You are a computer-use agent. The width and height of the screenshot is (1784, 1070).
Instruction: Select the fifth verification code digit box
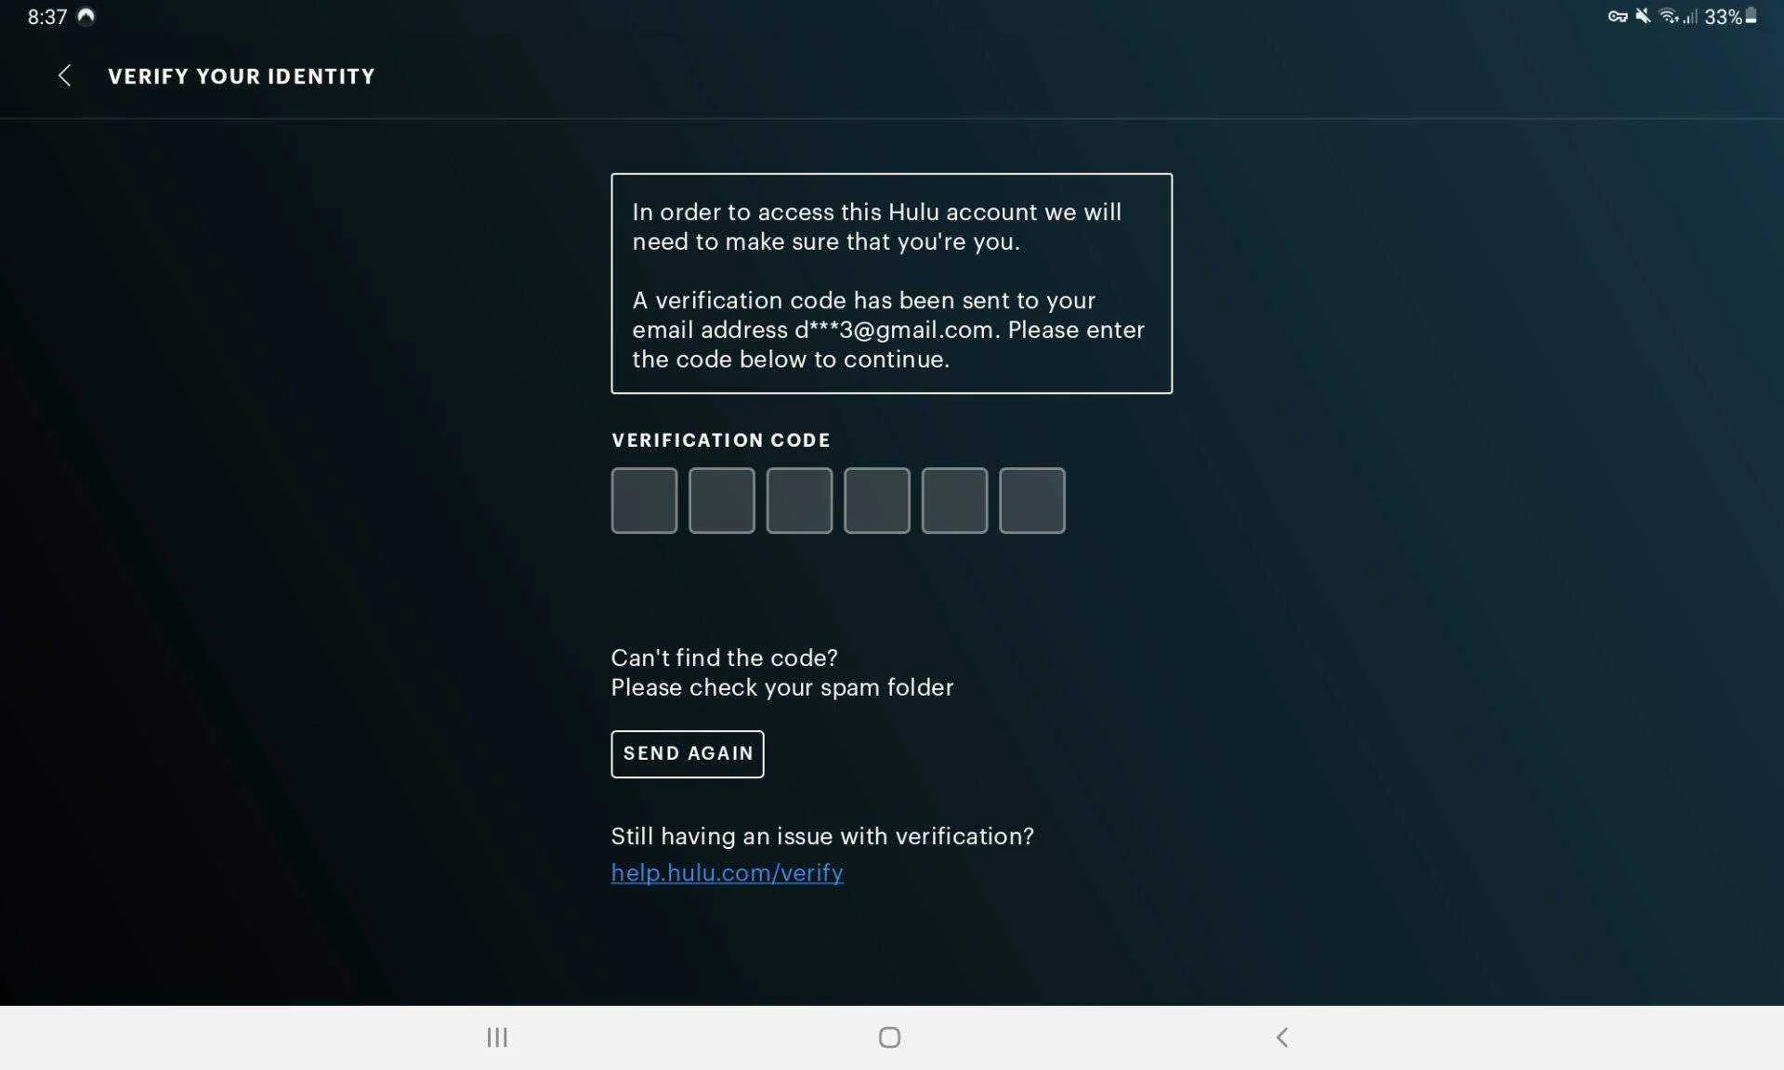tap(954, 501)
